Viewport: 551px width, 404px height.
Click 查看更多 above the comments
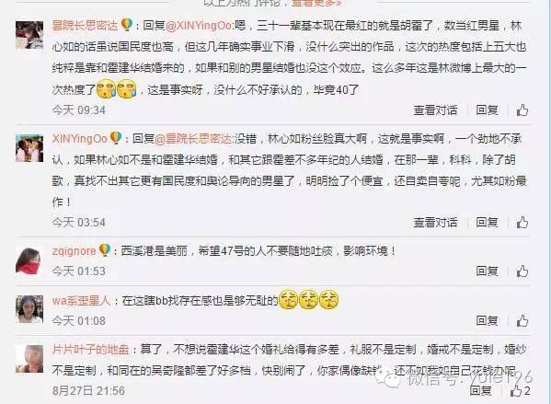click(316, 3)
